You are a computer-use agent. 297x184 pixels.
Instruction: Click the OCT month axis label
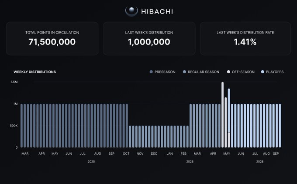(126, 153)
